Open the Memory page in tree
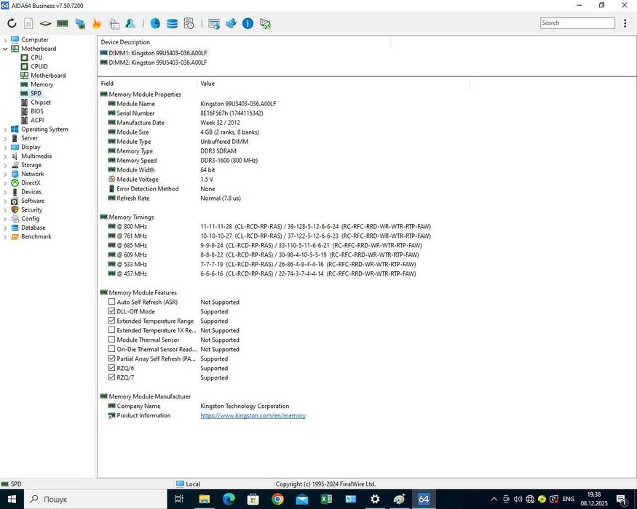 41,84
